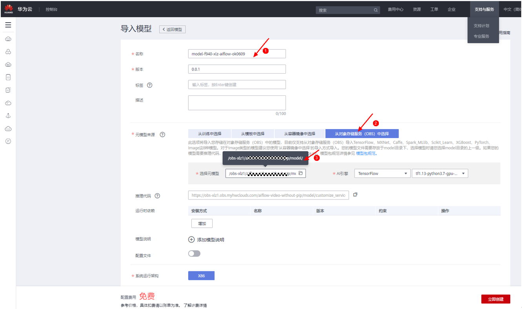Choose 专业服务 from the dropdown menu
522x309 pixels.
482,36
